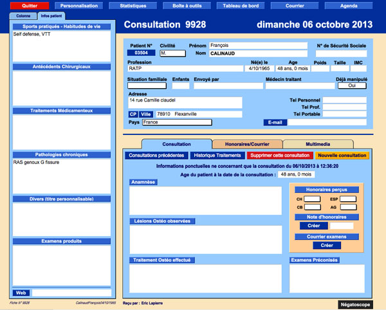Go to Tableau de bord
The image size is (386, 310).
coord(240,5)
